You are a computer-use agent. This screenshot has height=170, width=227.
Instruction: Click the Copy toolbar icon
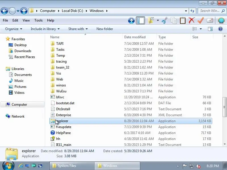(174, 20)
